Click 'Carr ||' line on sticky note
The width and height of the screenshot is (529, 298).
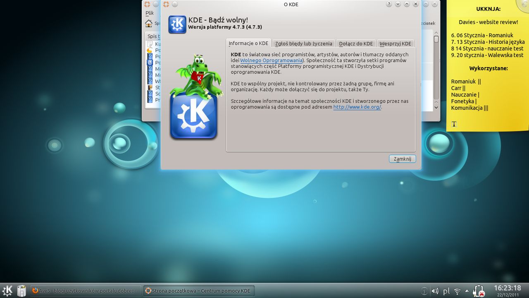point(458,88)
